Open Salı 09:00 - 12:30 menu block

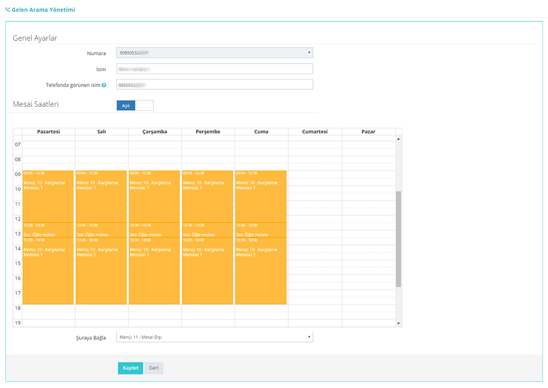point(101,196)
